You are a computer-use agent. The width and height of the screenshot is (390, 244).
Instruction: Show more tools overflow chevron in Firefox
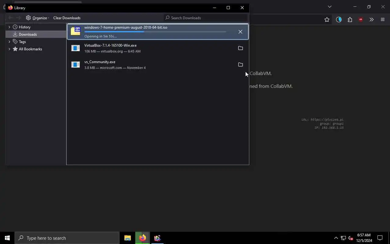tap(371, 20)
